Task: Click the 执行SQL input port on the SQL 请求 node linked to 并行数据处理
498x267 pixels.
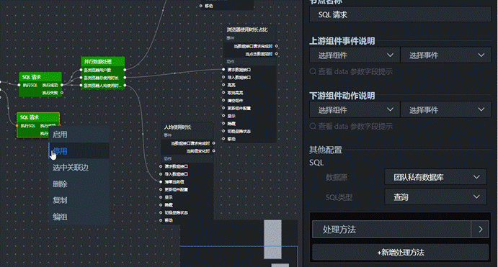Action: tap(19, 85)
